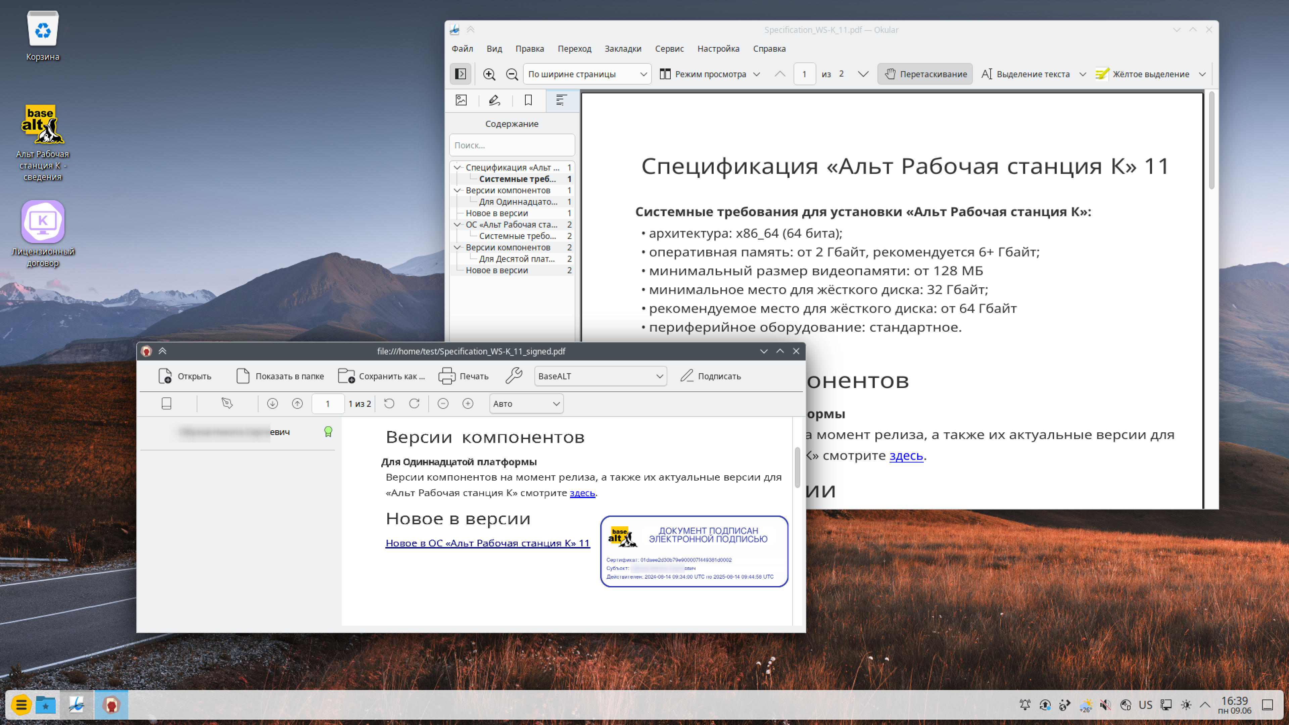The height and width of the screenshot is (725, 1289).
Task: Enable 'Перетаскивание' browse tool
Action: [x=925, y=74]
